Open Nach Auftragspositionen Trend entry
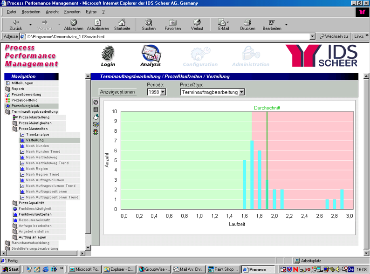This screenshot has height=274, width=370. 49,197
